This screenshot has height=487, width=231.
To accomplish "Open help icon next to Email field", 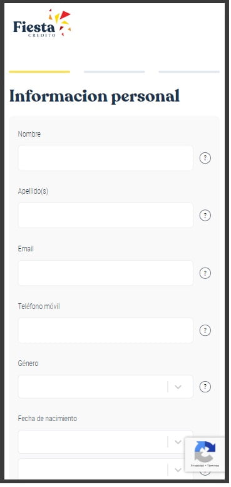I will coord(205,273).
